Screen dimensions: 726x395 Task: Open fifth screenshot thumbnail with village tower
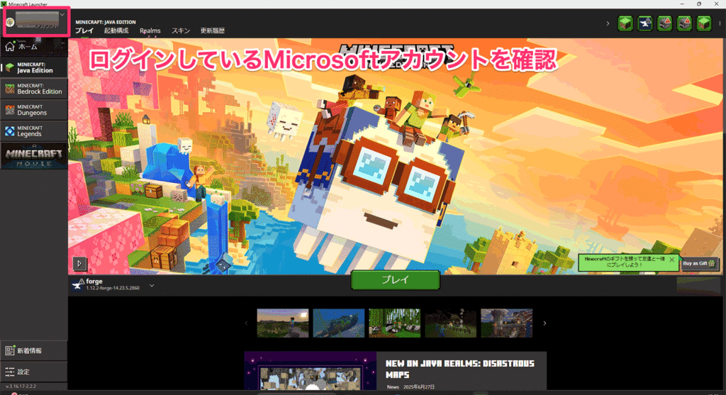(x=506, y=323)
